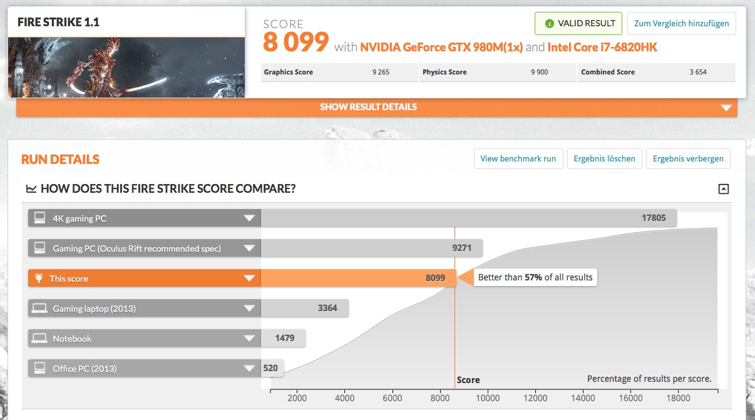Click the laptop icon beside Gaming laptop (2013)
Screen dimensions: 755x420
[x=40, y=309]
